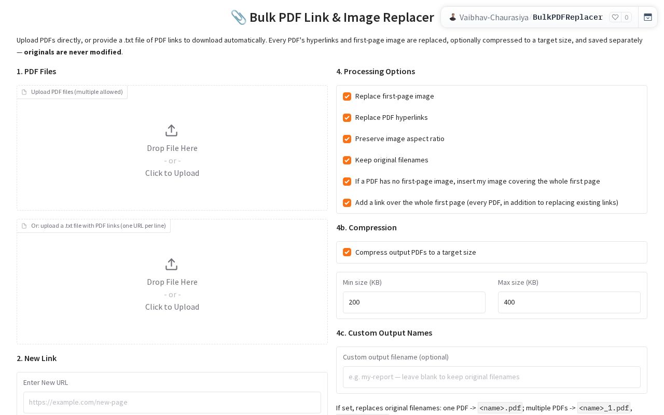
Task: Click the heart like icon in header
Action: 615,17
